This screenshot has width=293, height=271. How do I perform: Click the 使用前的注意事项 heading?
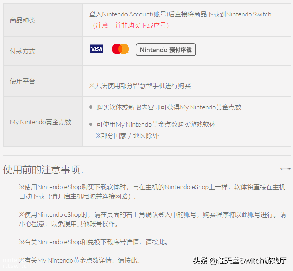(x=43, y=169)
